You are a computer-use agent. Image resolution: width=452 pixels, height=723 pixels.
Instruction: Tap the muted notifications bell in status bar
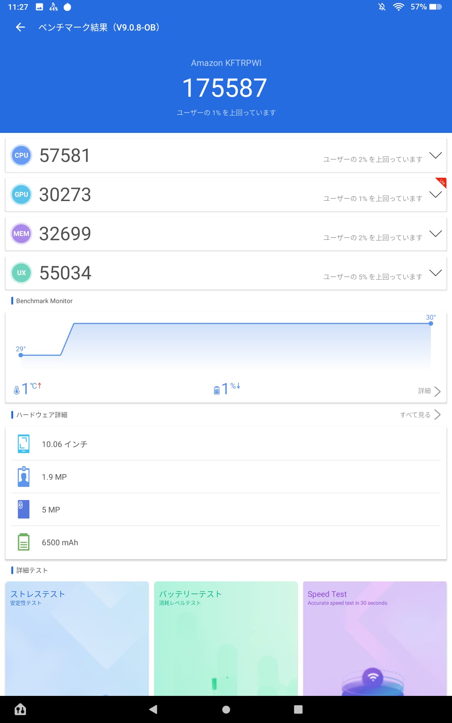point(382,7)
